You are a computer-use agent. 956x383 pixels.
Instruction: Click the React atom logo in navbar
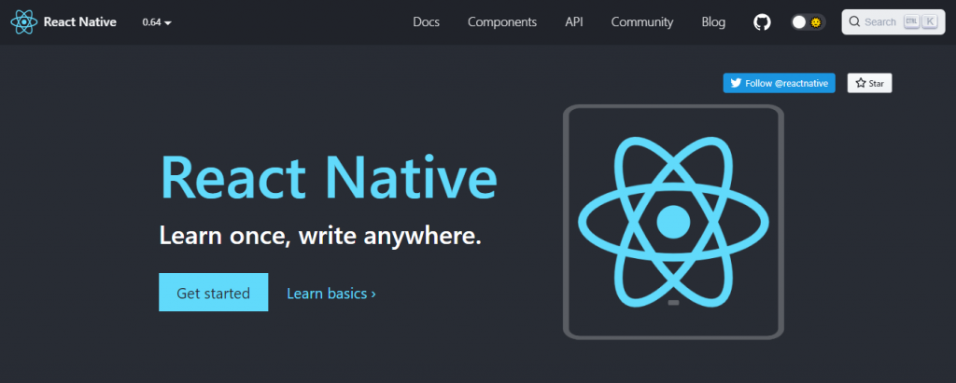coord(23,22)
